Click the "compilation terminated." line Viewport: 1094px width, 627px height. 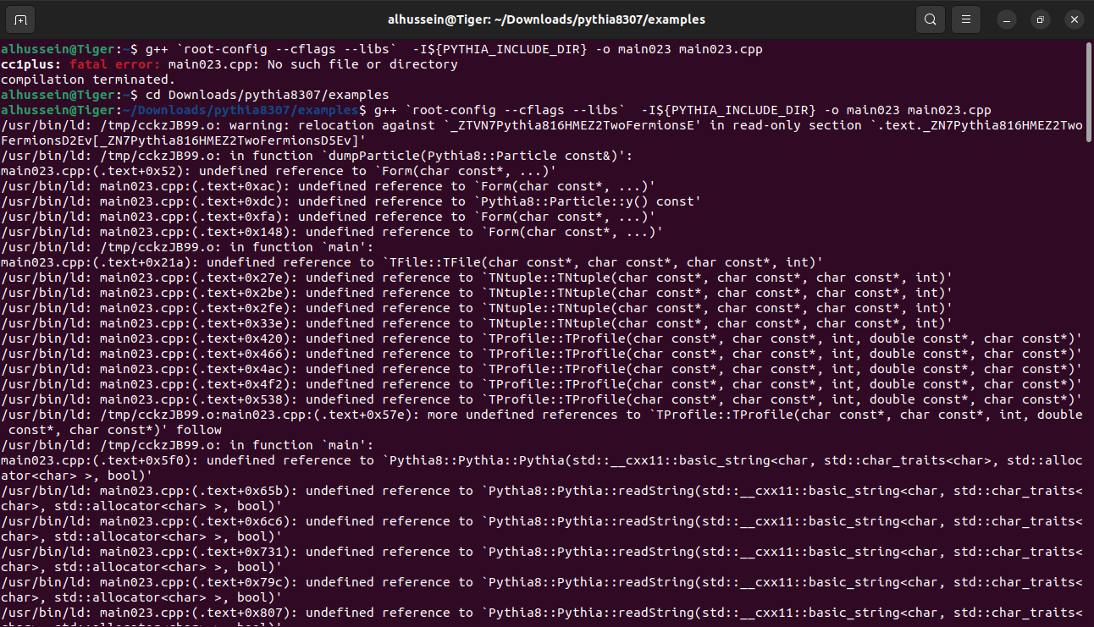click(x=76, y=80)
